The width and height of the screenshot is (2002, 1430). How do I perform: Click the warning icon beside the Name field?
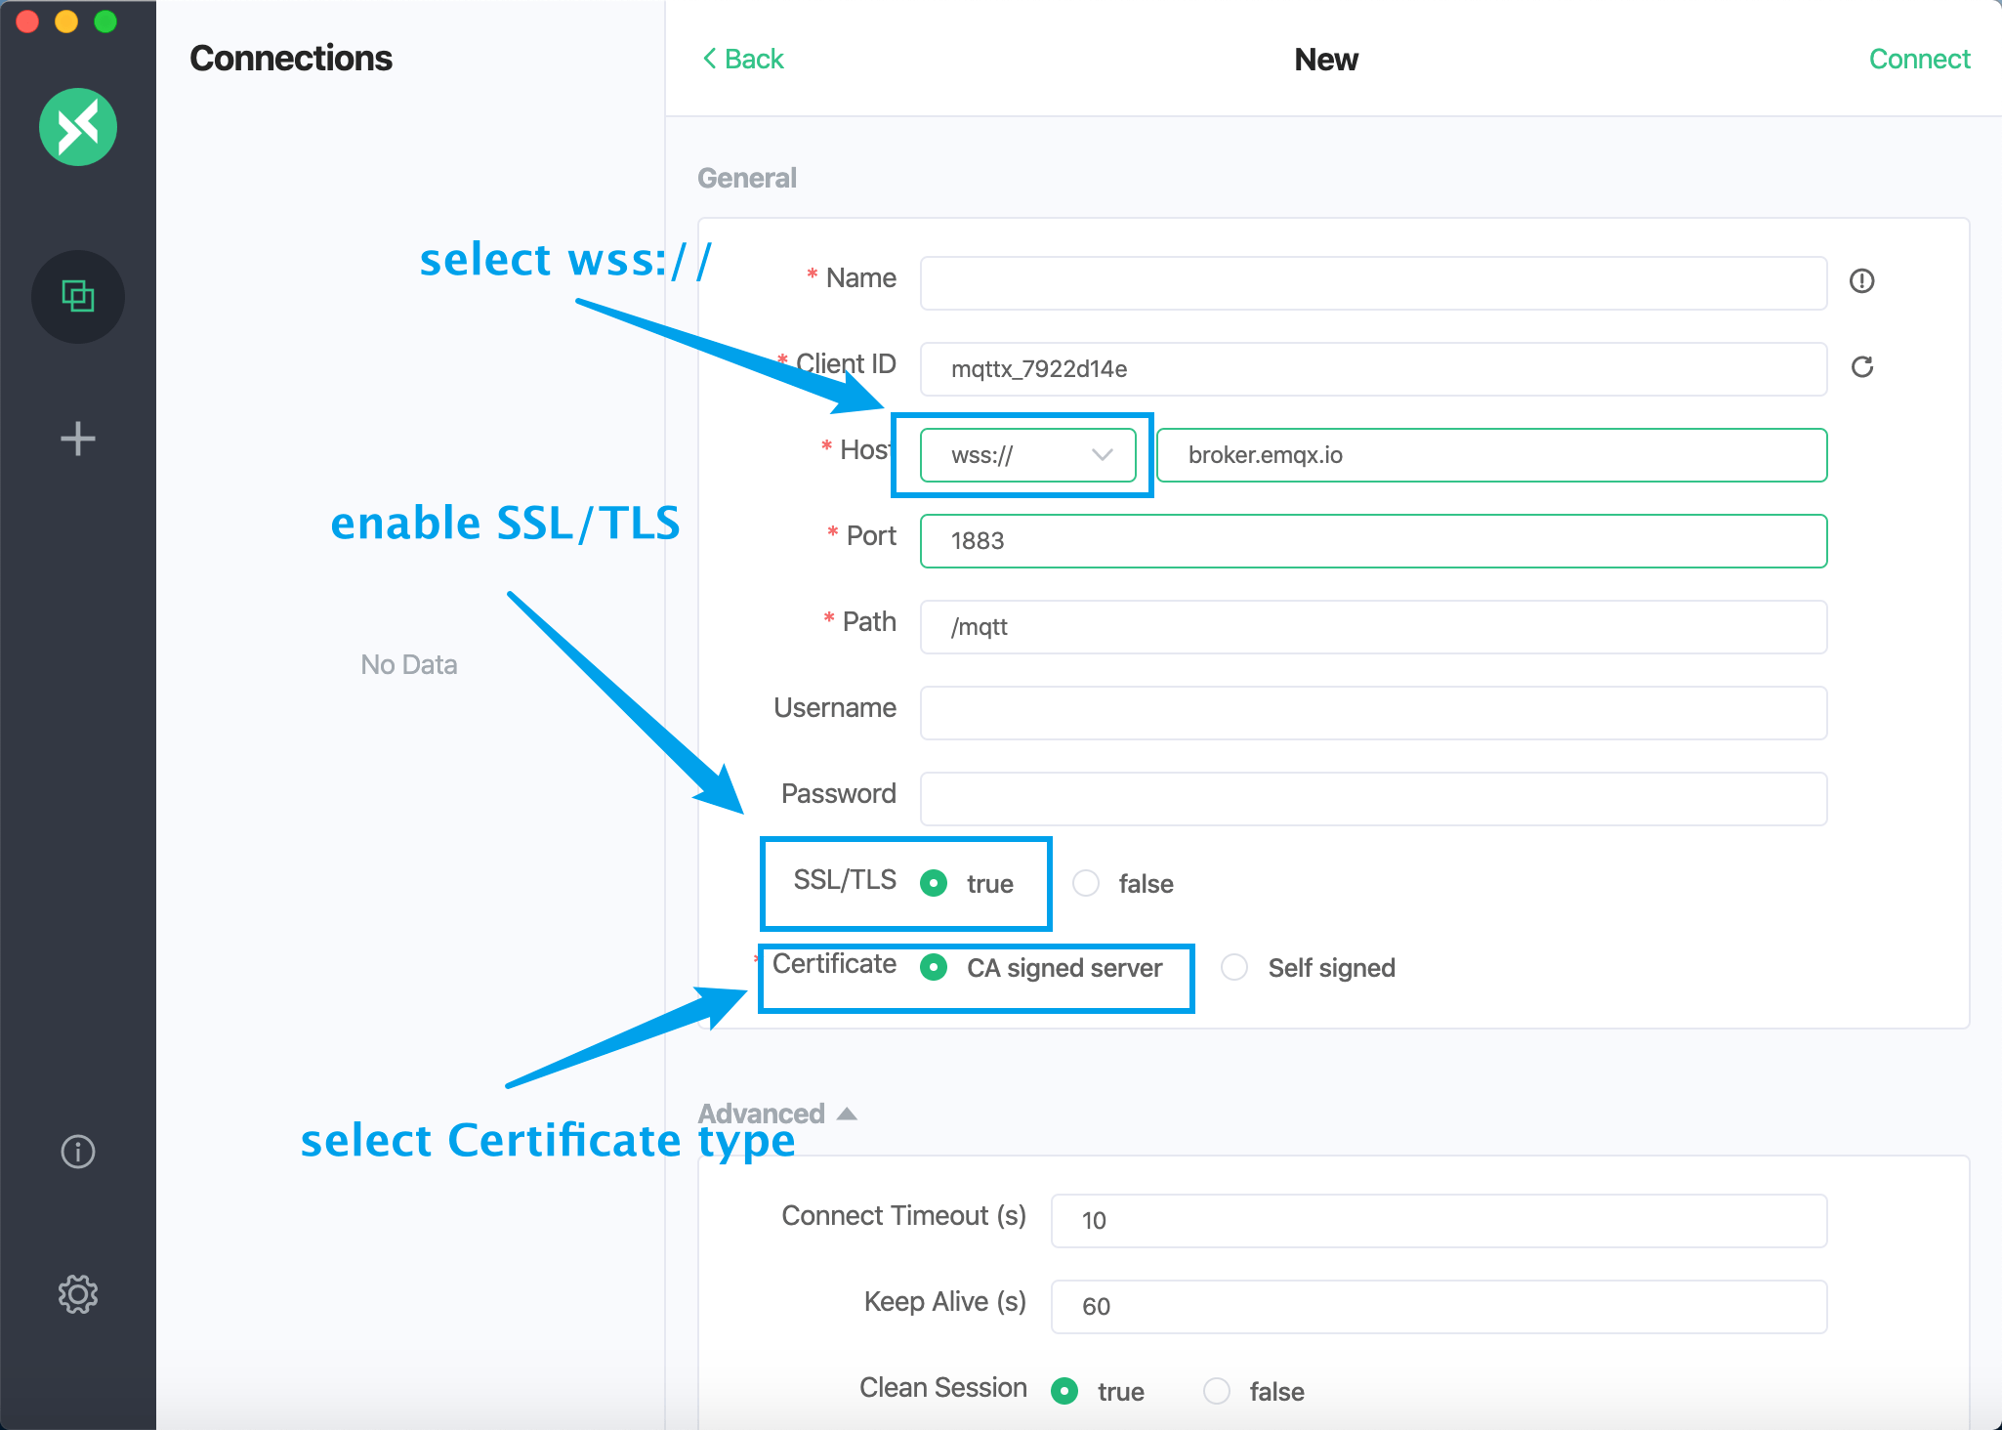[1863, 282]
